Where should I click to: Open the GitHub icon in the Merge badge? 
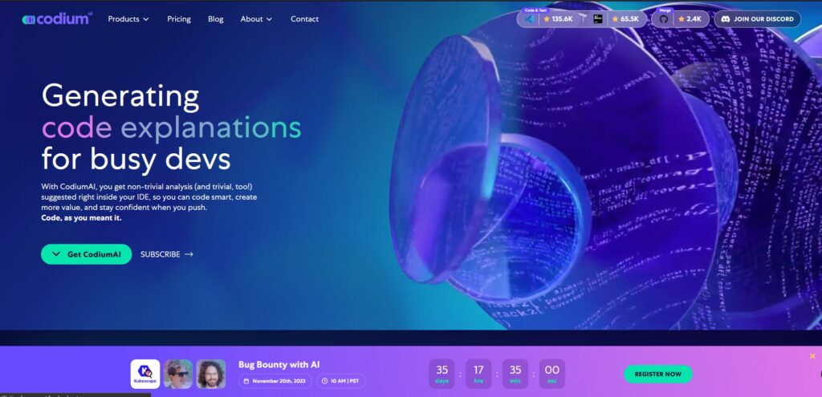(664, 19)
